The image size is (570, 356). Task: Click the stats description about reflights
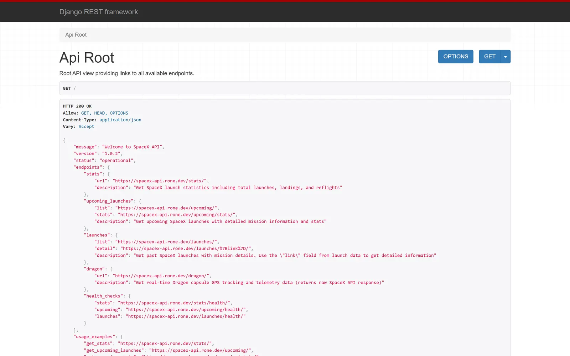click(238, 188)
